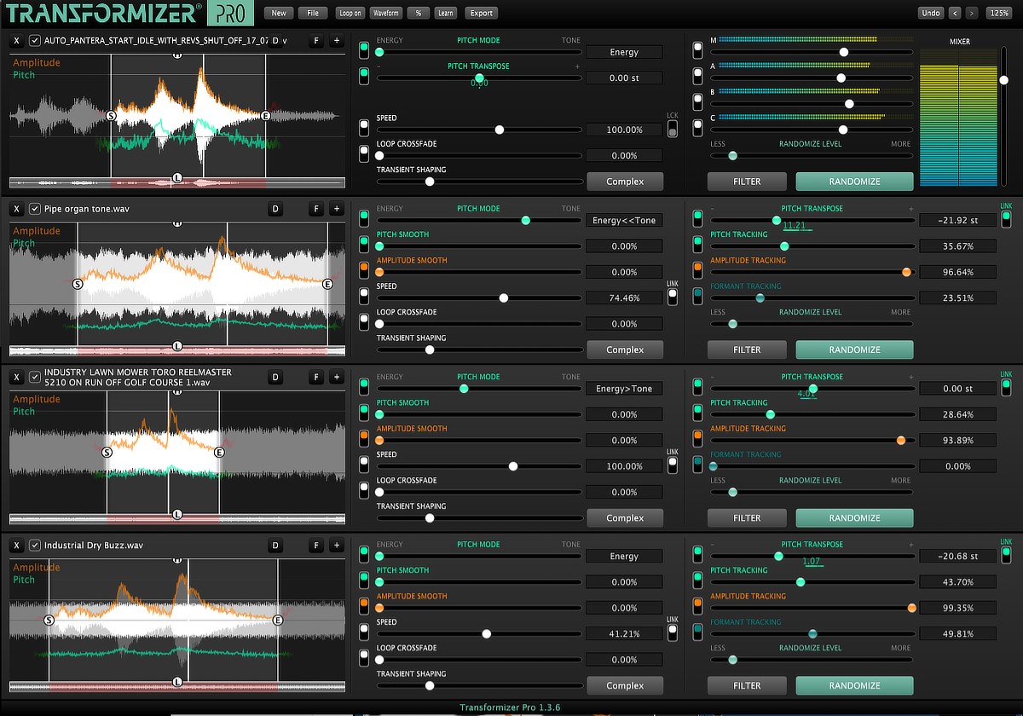
Task: Open the Complex algorithm selector on Industrial Dry Buzz track
Action: 625,685
